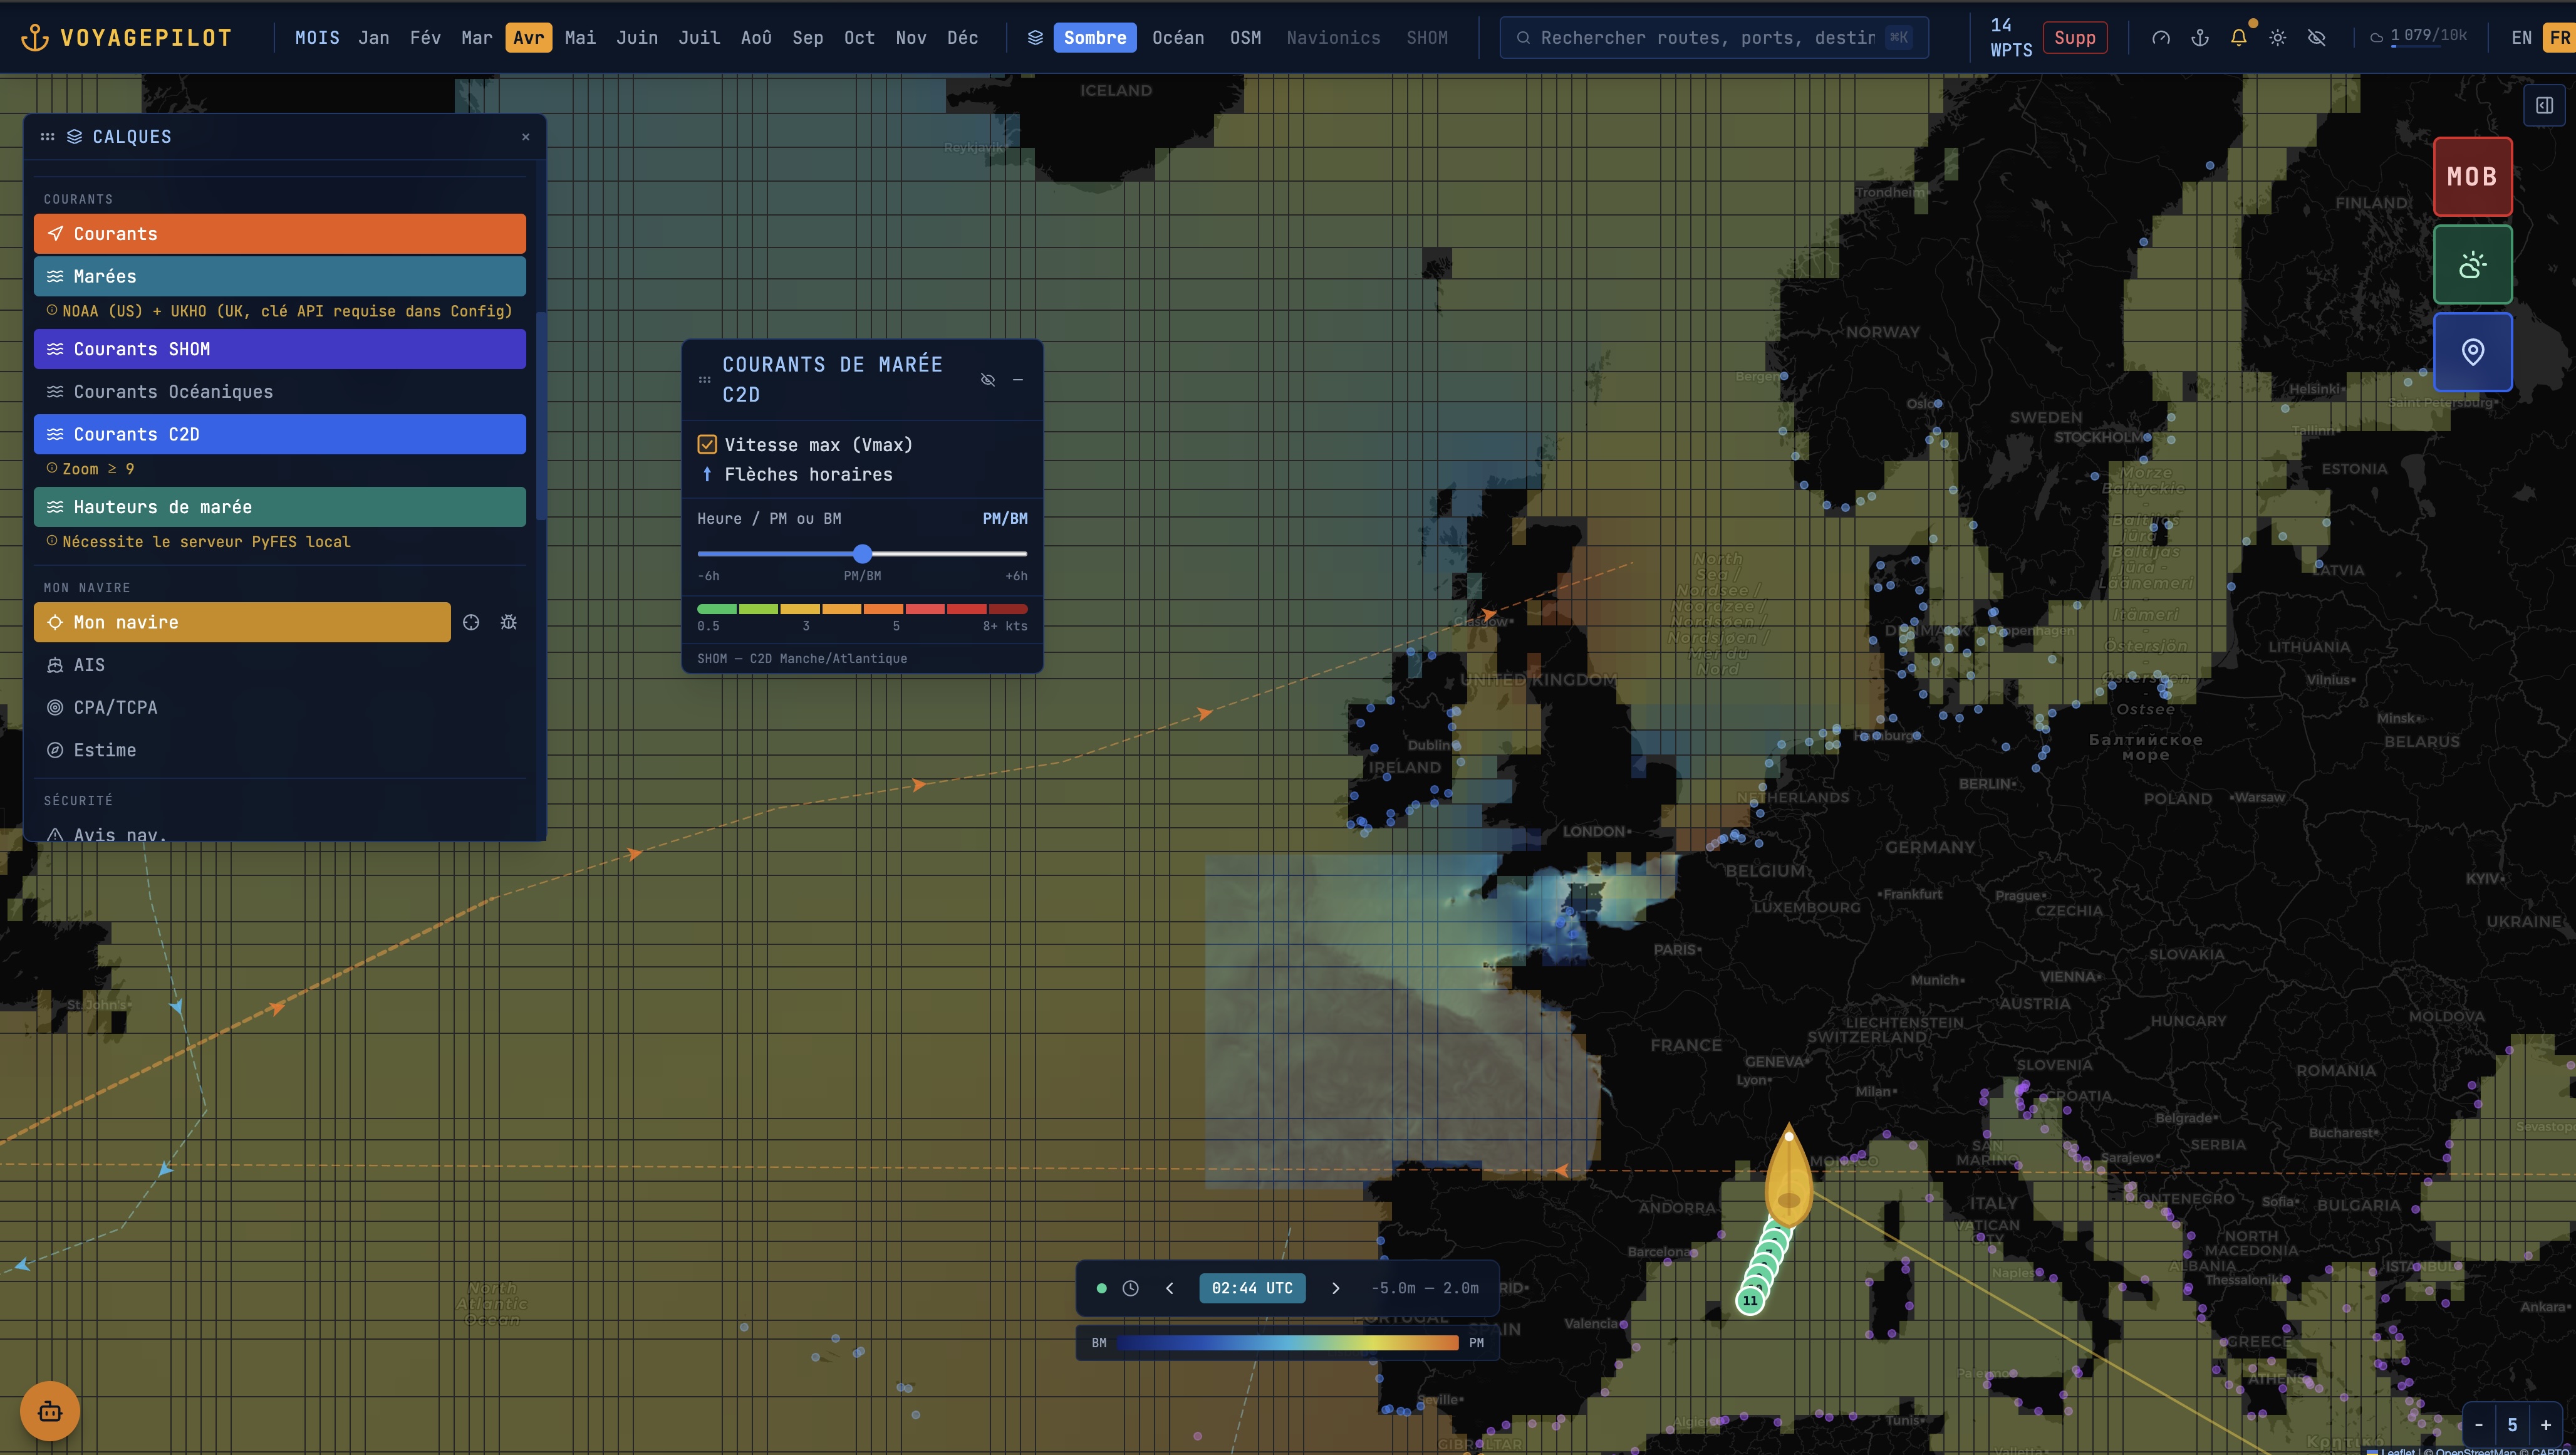
Task: Advance time with the next chevron
Action: (1335, 1288)
